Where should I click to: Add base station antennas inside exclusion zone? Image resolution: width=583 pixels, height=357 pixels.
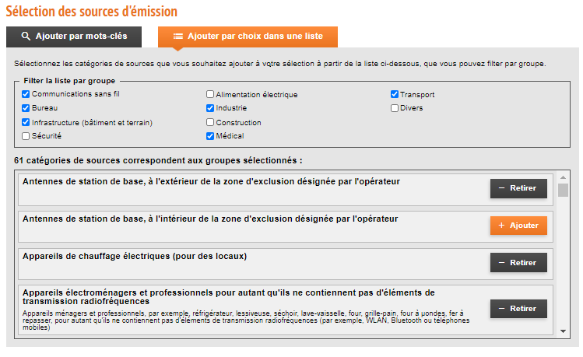pyautogui.click(x=518, y=226)
